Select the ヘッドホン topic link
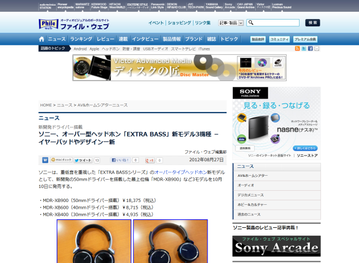359x263 pixels. coord(111,49)
